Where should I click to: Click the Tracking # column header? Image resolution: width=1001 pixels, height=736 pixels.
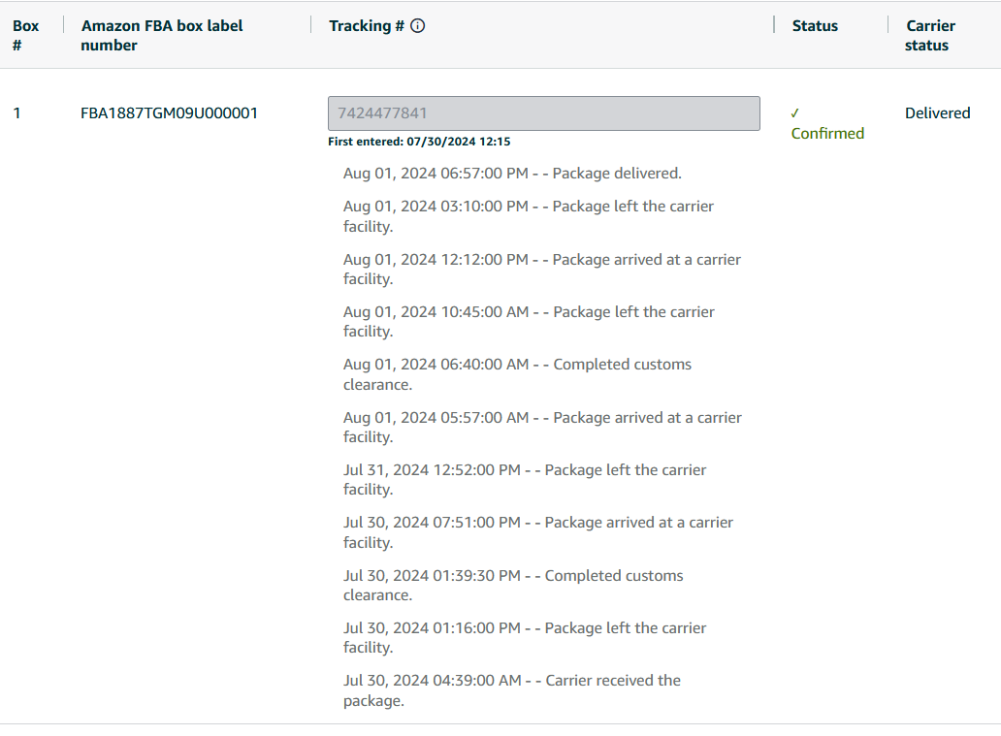[x=367, y=26]
